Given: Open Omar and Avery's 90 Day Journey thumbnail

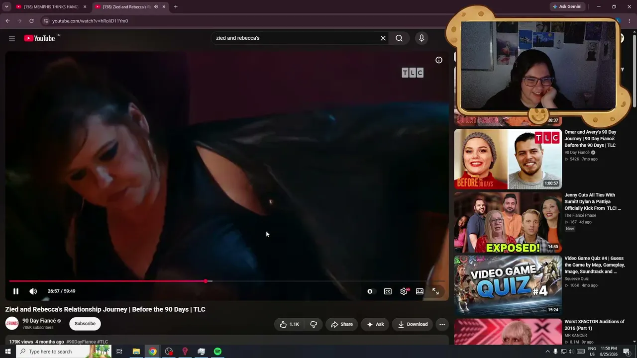Looking at the screenshot, I should click(x=508, y=159).
